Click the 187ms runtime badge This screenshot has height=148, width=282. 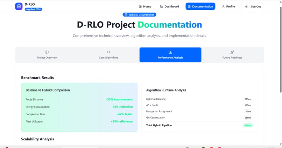(248, 105)
